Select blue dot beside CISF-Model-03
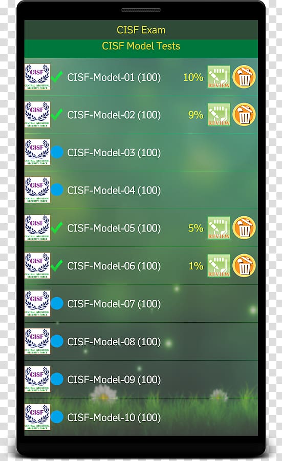 click(57, 152)
